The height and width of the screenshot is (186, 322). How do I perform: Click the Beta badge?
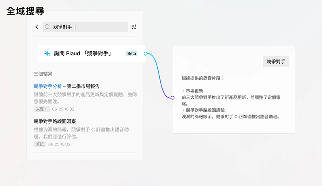click(x=132, y=53)
